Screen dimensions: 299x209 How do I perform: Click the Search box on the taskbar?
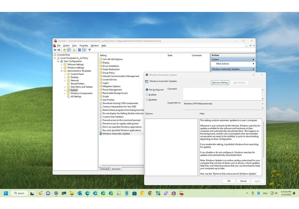point(19,193)
